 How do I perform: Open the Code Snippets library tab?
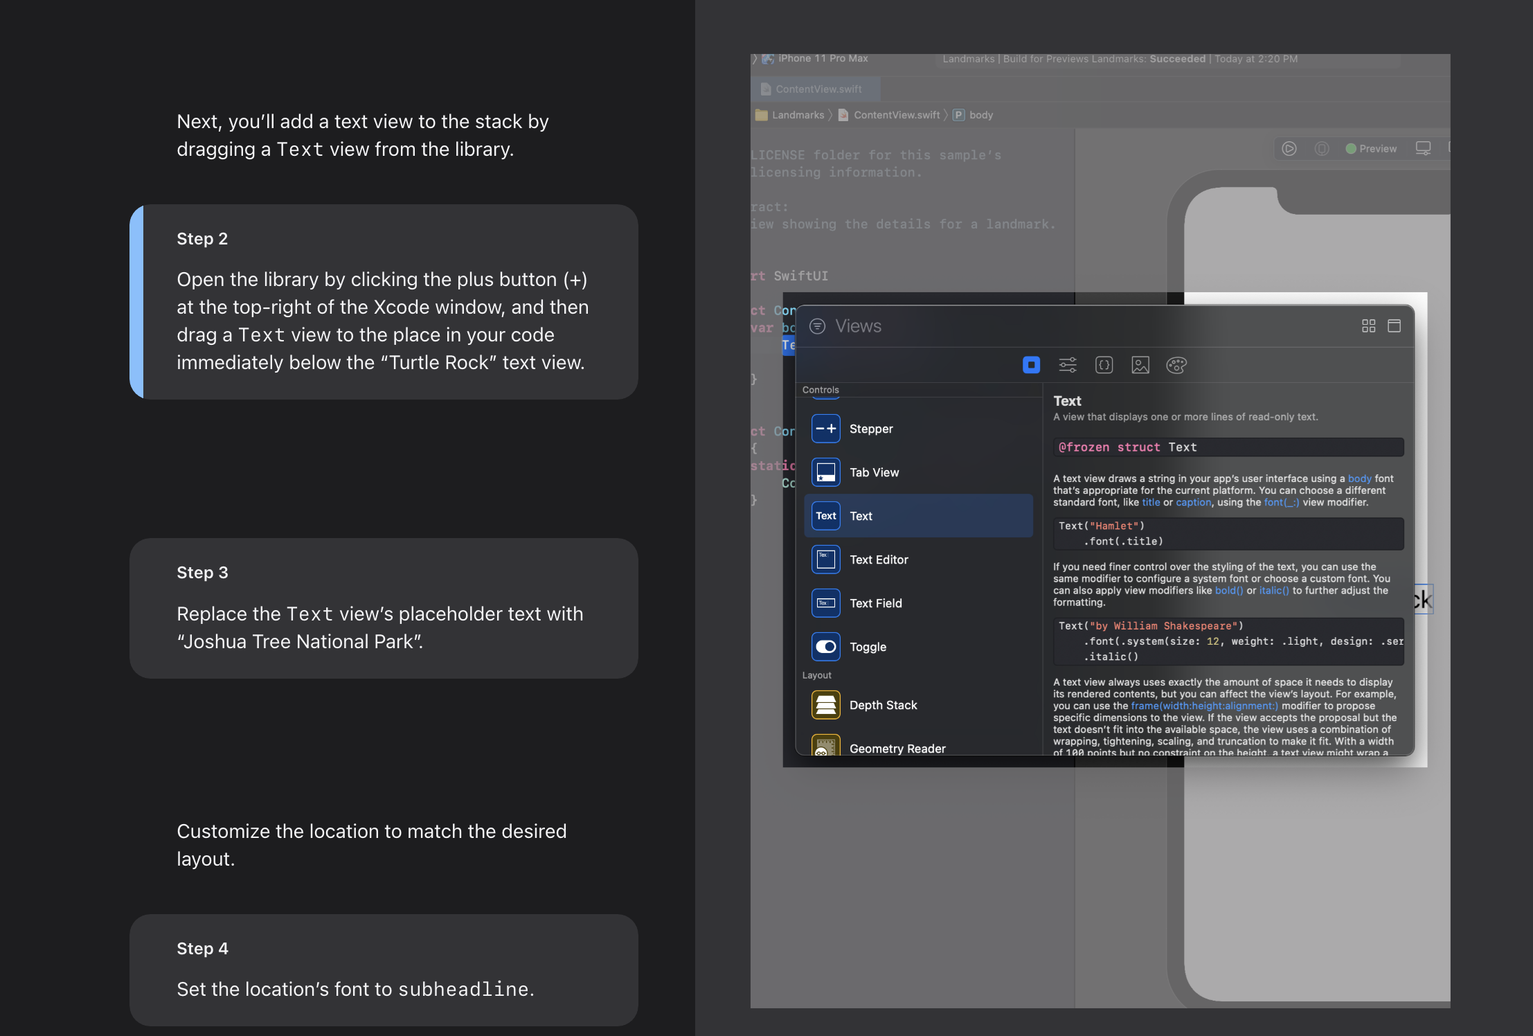[x=1104, y=365]
